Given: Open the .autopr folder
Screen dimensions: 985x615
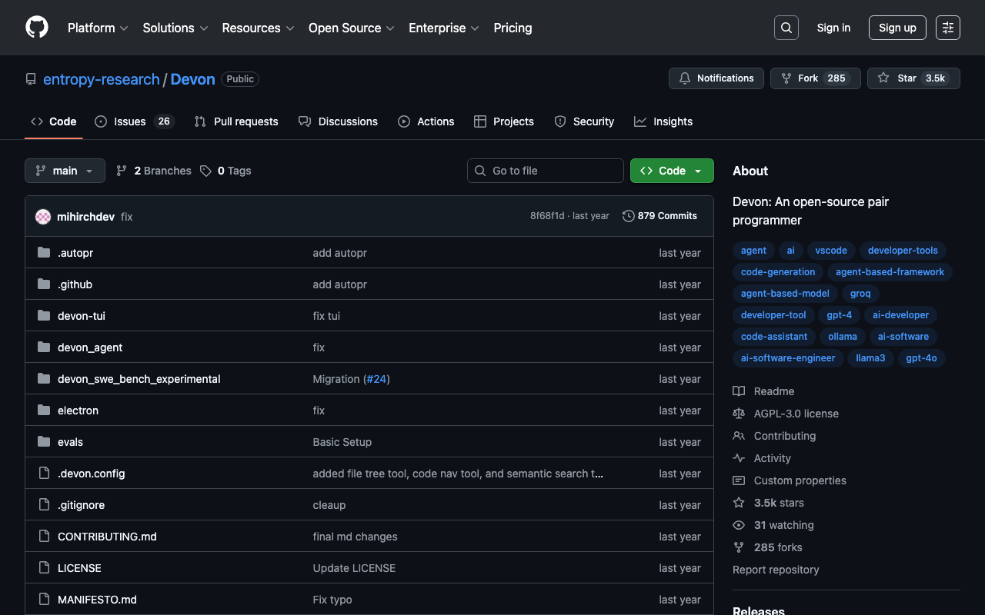Looking at the screenshot, I should [75, 253].
